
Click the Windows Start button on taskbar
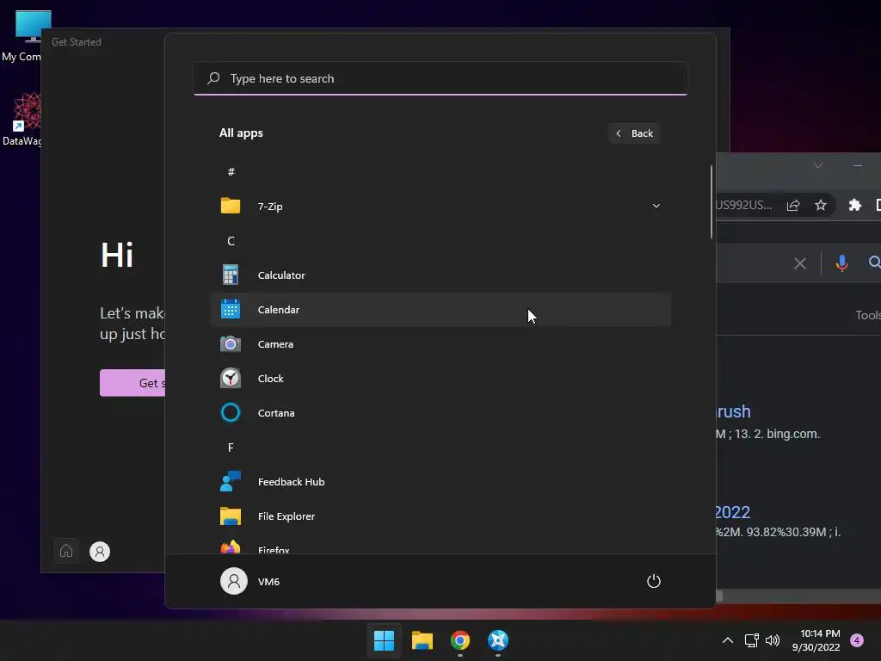384,640
